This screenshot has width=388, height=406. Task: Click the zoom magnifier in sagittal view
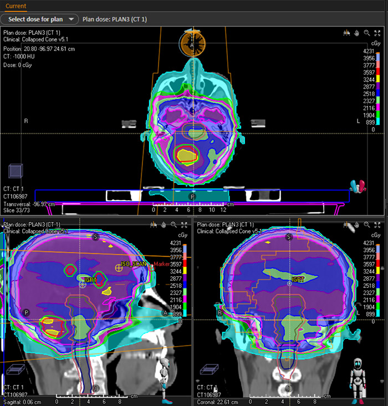click(174, 225)
